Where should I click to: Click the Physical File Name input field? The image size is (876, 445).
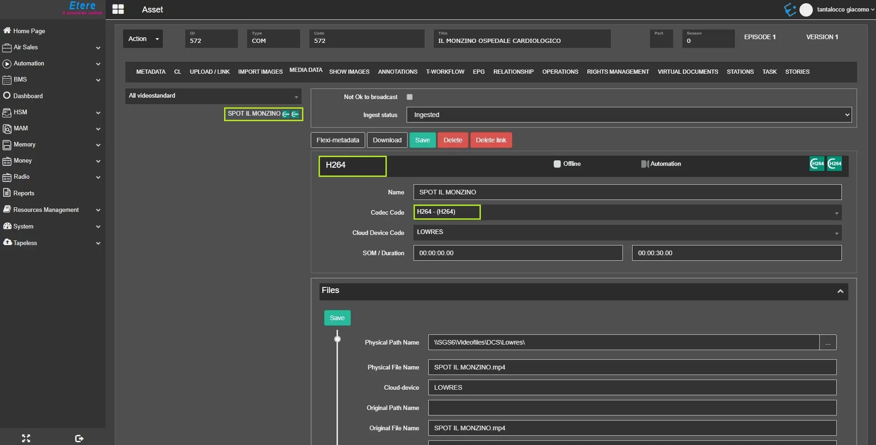[632, 367]
